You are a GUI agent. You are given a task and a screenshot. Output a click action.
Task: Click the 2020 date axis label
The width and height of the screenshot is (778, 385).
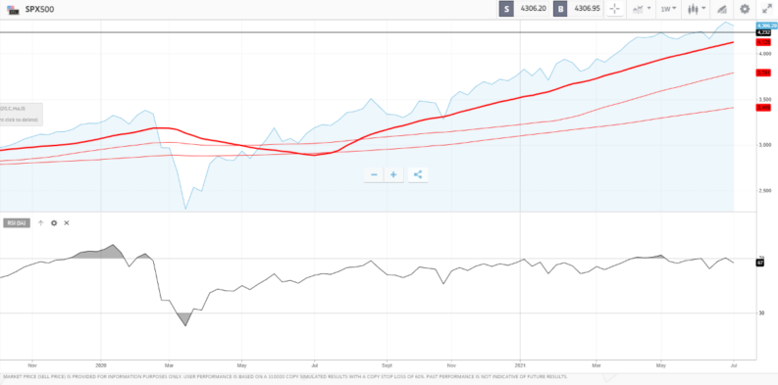pos(101,365)
